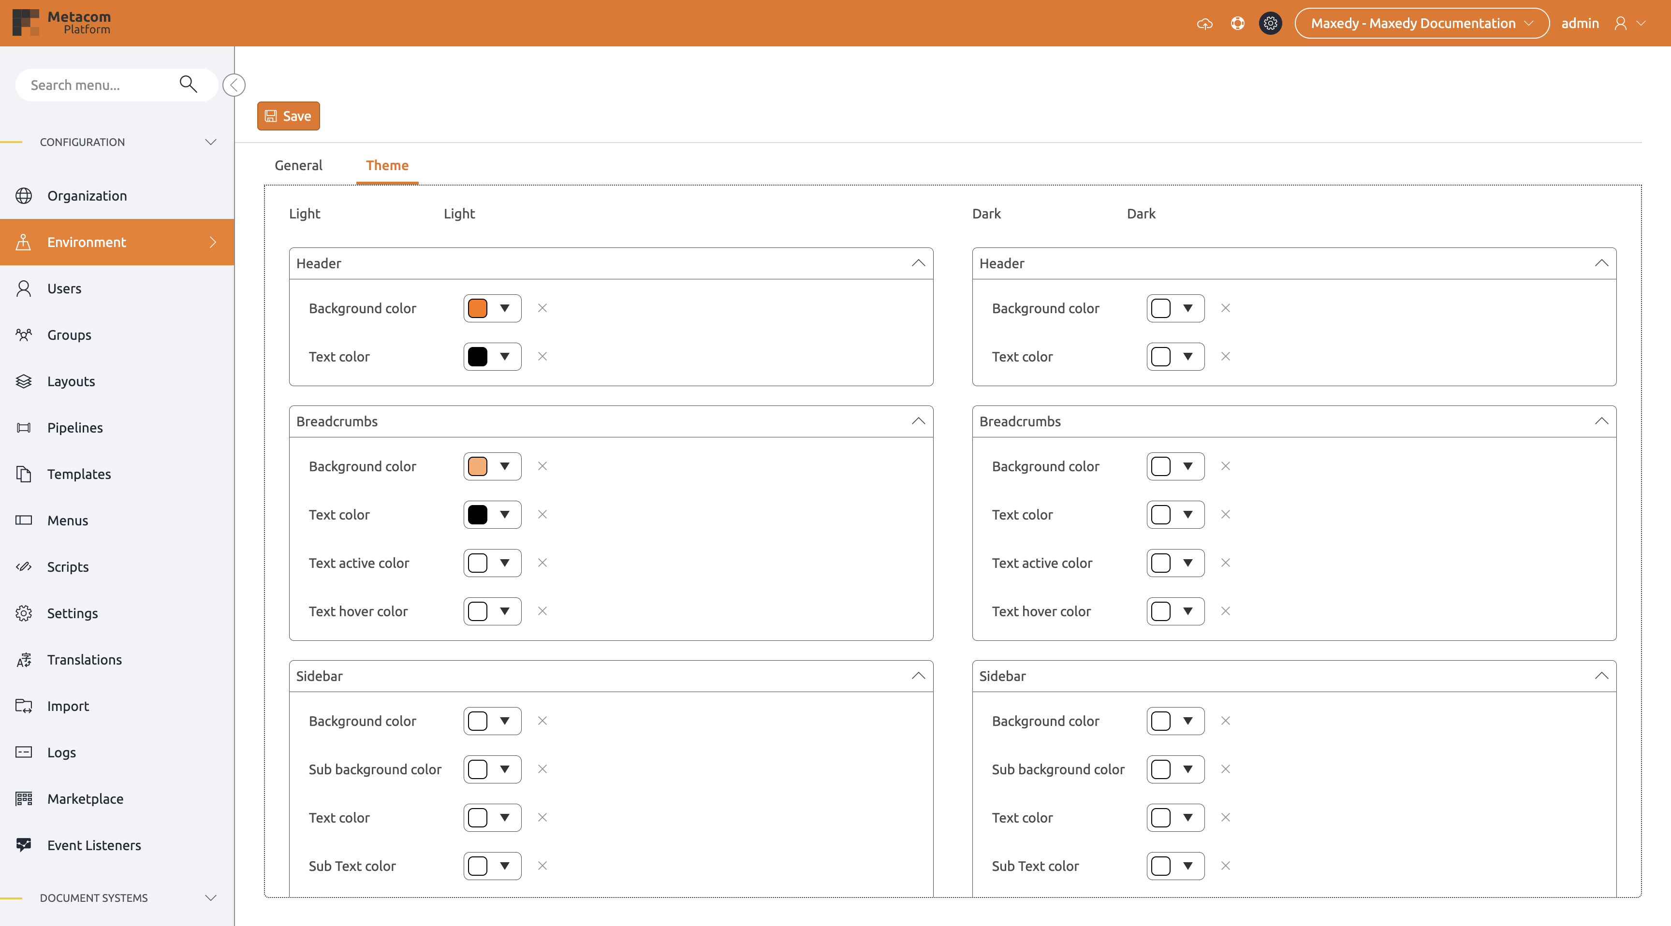This screenshot has width=1671, height=926.
Task: Collapse the CONFIGURATION sidebar group
Action: coord(210,141)
